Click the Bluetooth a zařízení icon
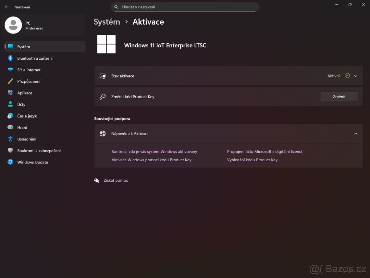This screenshot has height=278, width=370. click(x=10, y=58)
